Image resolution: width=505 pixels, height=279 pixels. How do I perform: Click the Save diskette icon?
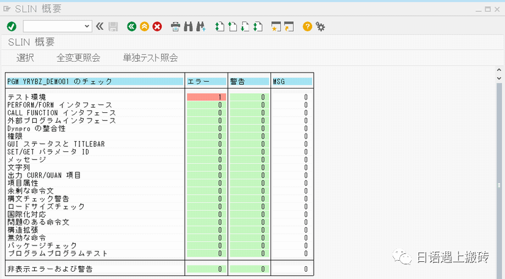(x=113, y=27)
